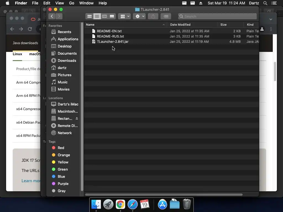Open the gear Action menu
The image size is (283, 212).
pos(139,16)
